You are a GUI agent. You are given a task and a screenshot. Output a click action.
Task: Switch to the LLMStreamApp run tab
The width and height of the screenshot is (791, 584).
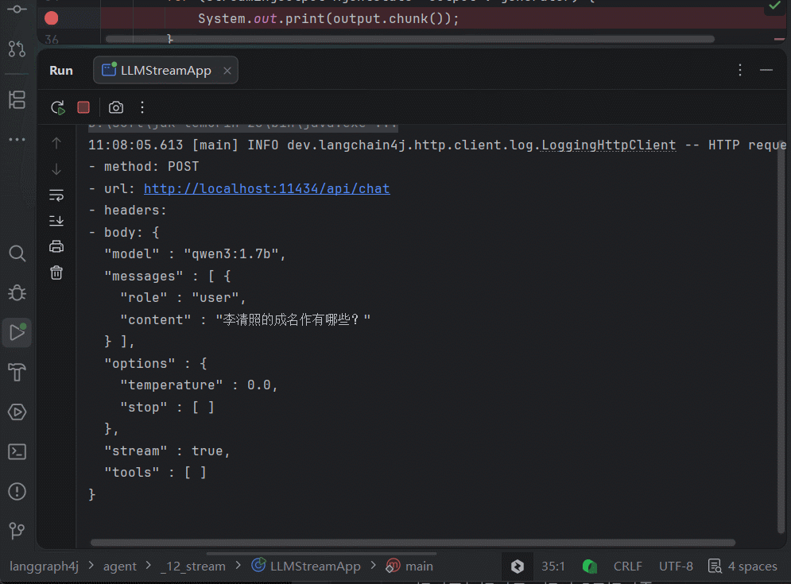pyautogui.click(x=165, y=70)
